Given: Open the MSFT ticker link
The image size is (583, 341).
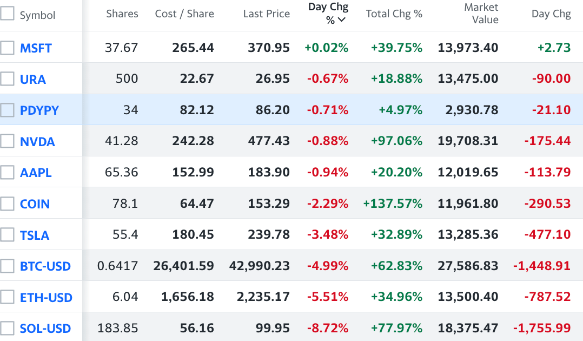Looking at the screenshot, I should [x=36, y=48].
